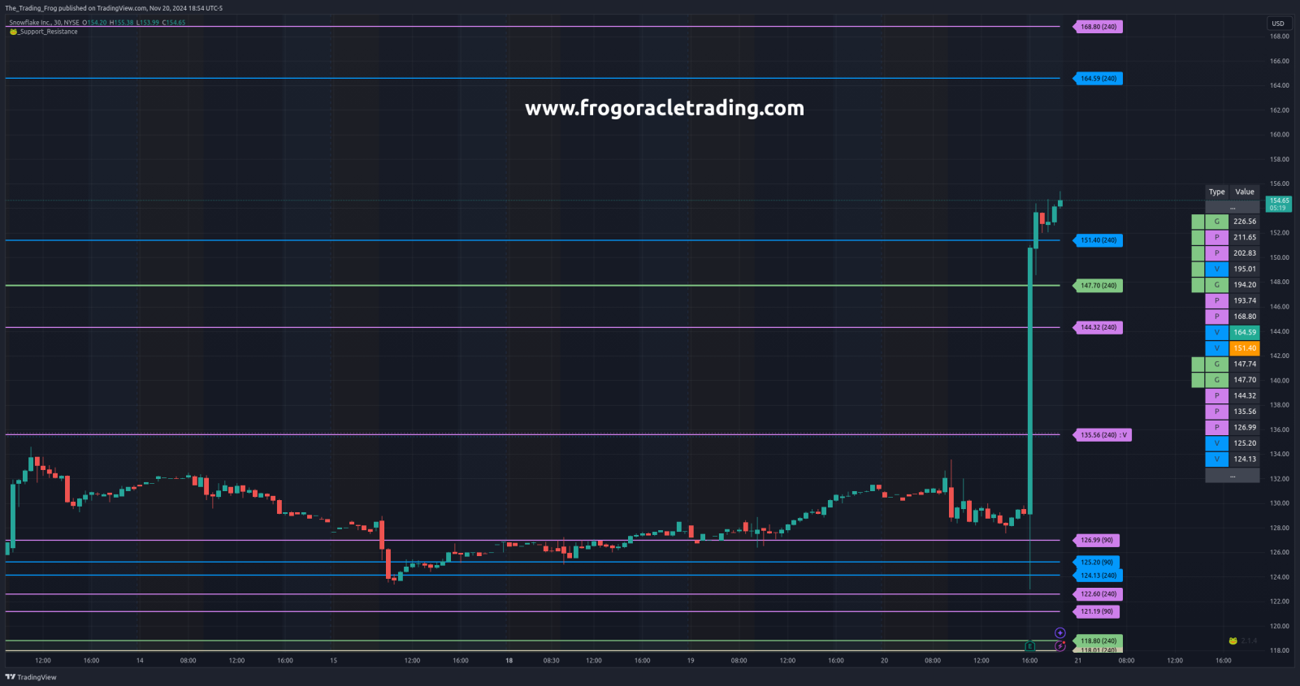This screenshot has width=1300, height=686.
Task: Click the 195.01 value cell in table
Action: tap(1245, 269)
